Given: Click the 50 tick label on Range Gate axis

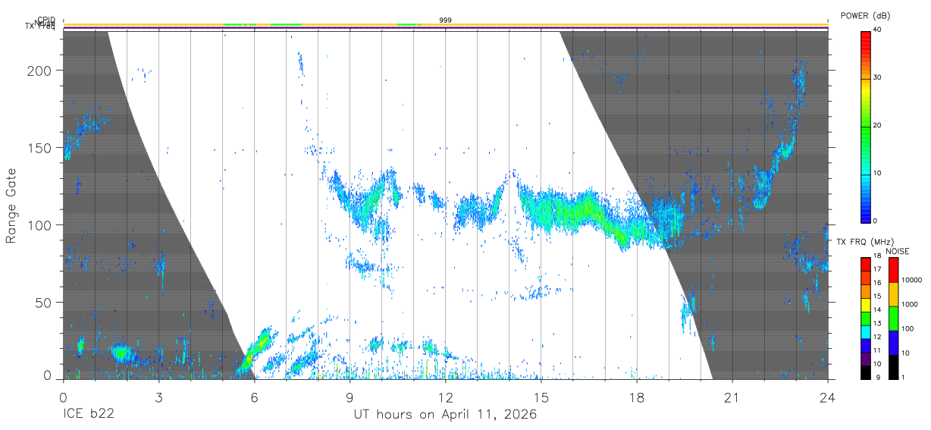Looking at the screenshot, I should [x=44, y=303].
